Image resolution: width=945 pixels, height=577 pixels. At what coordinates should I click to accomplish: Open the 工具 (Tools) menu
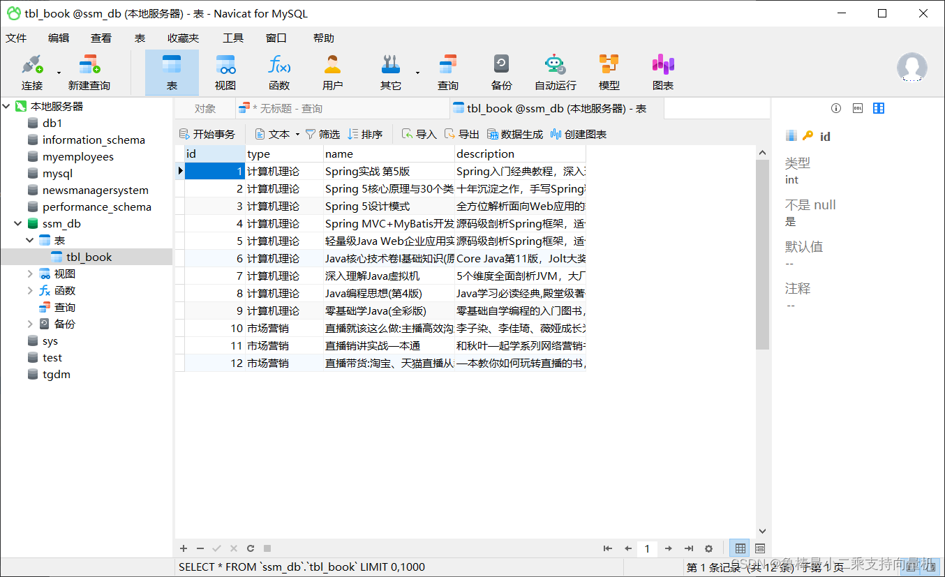[x=233, y=38]
